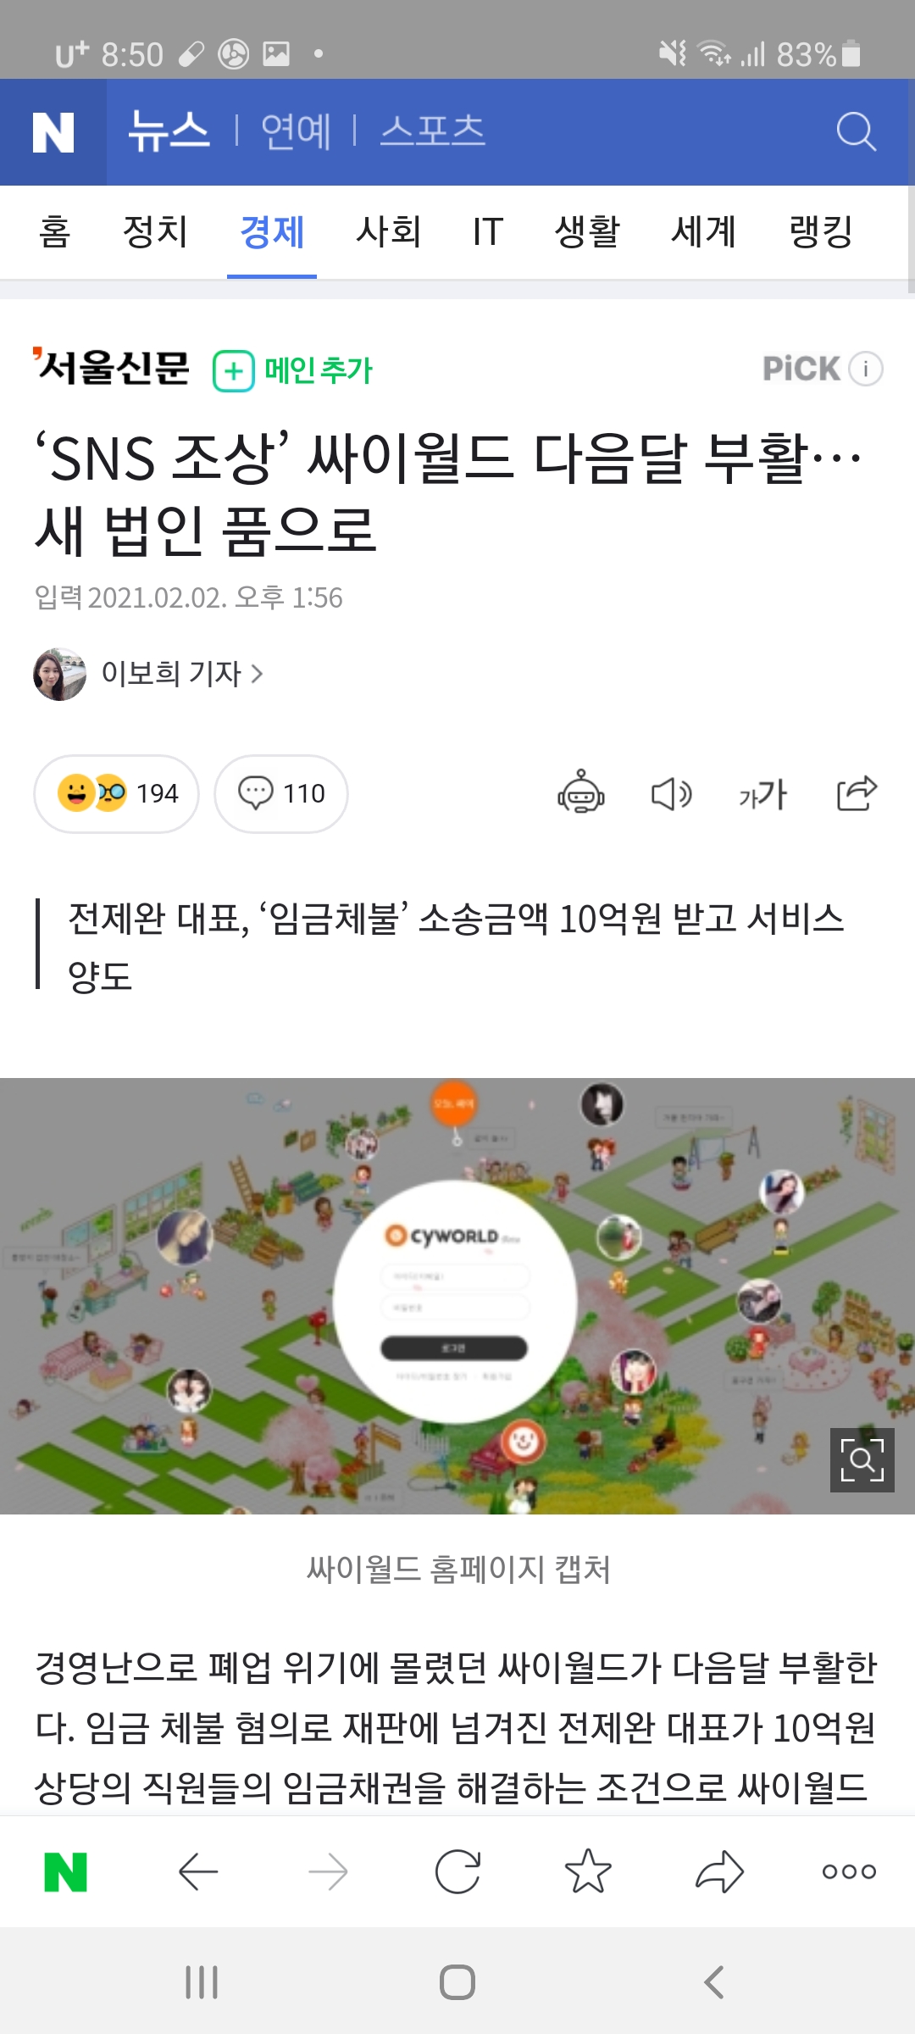Enlarge the Cyworld image with zoom icon
The width and height of the screenshot is (915, 2034).
coord(862,1459)
